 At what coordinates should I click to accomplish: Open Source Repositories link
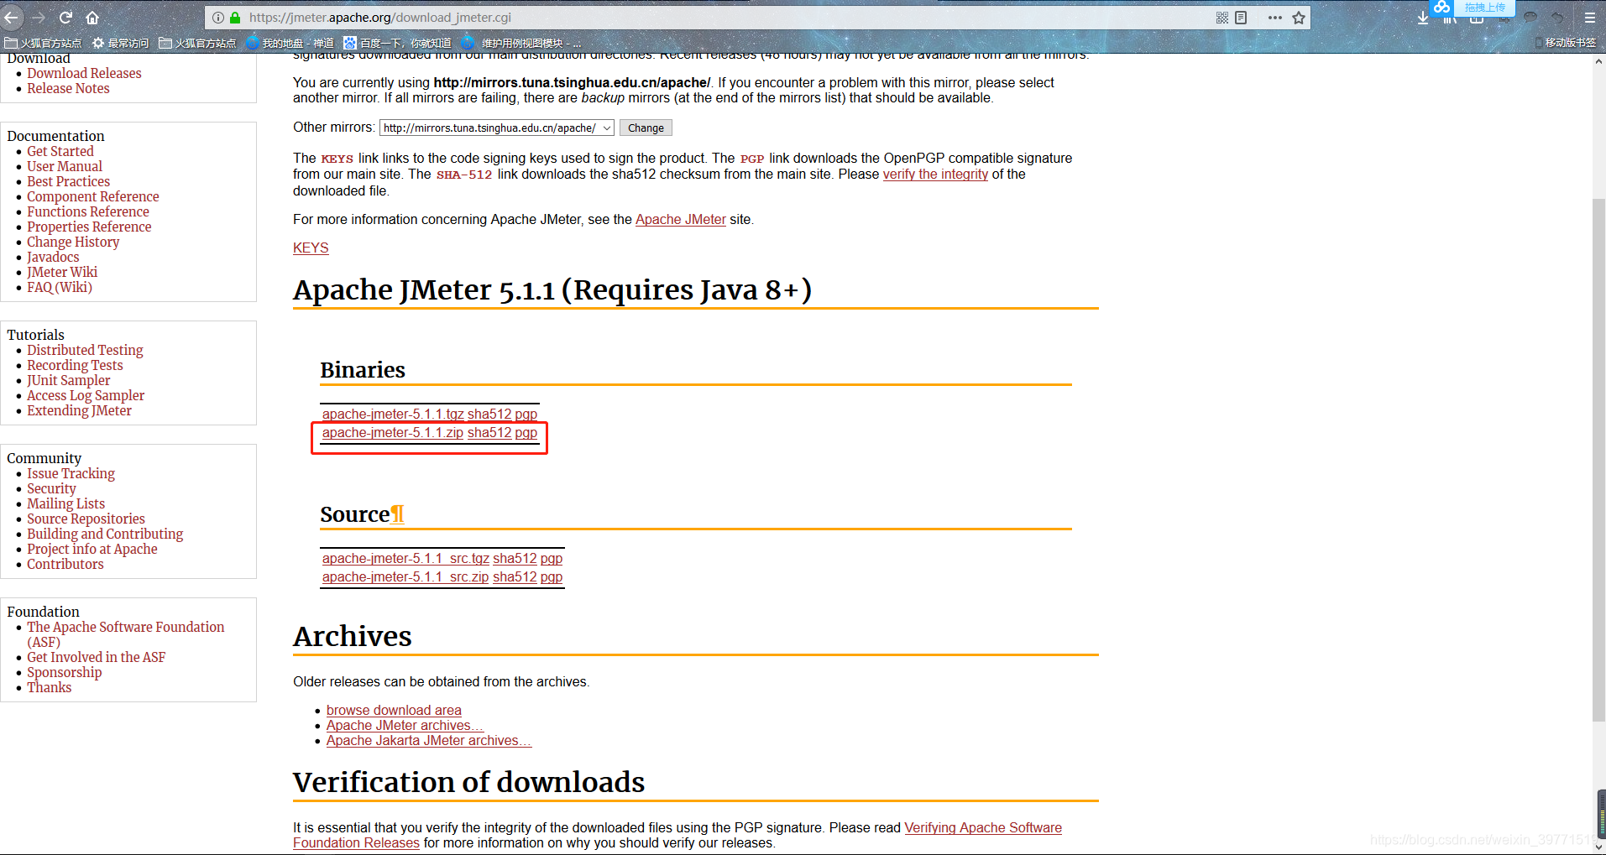coord(86,519)
